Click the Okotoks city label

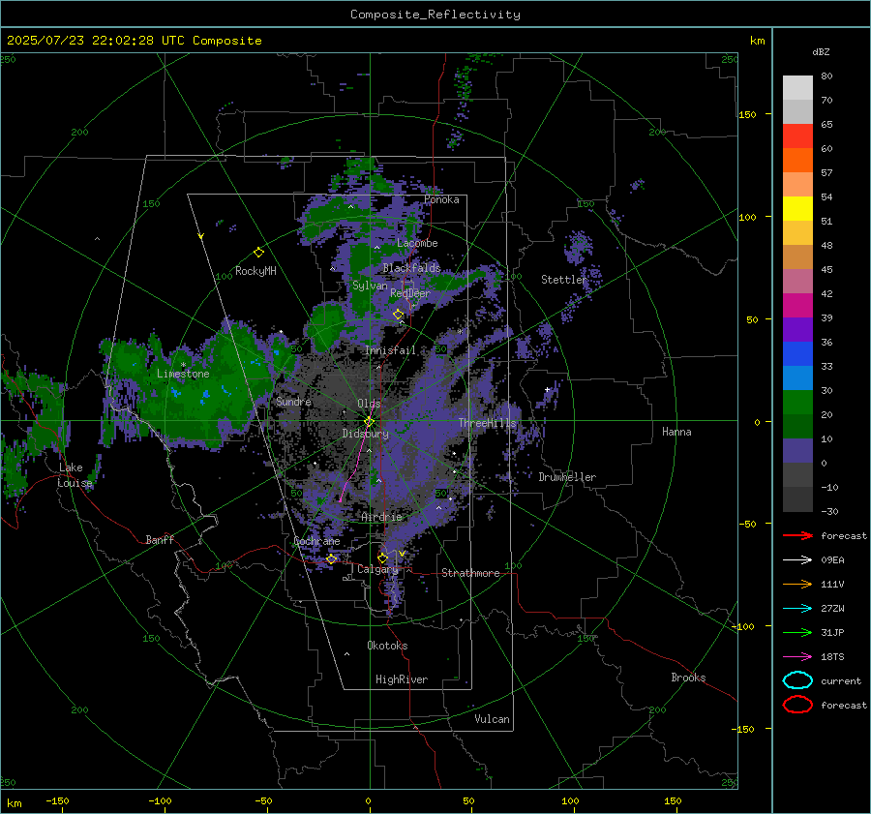pos(387,646)
